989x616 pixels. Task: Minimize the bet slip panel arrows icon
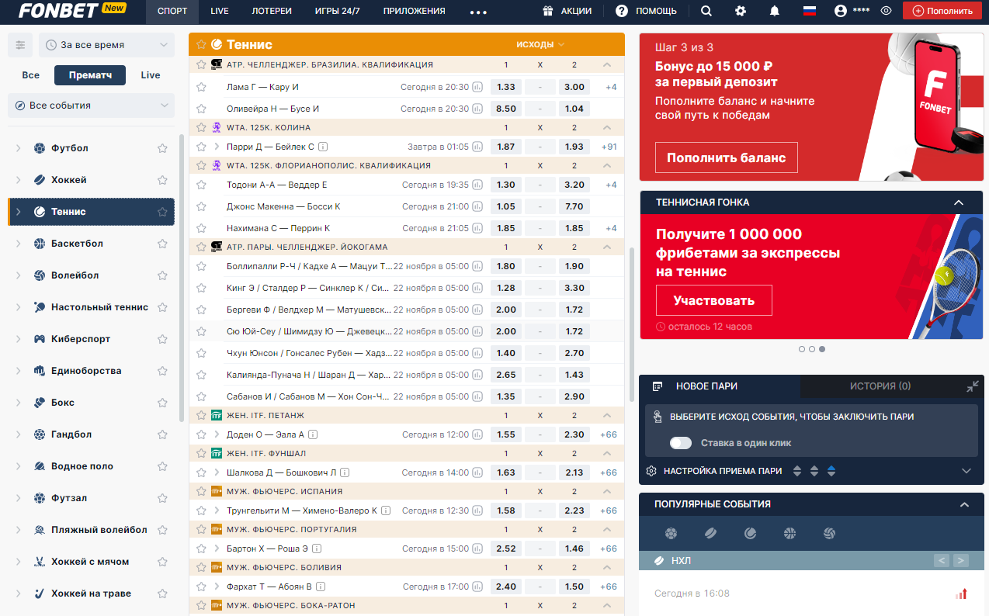(x=973, y=386)
